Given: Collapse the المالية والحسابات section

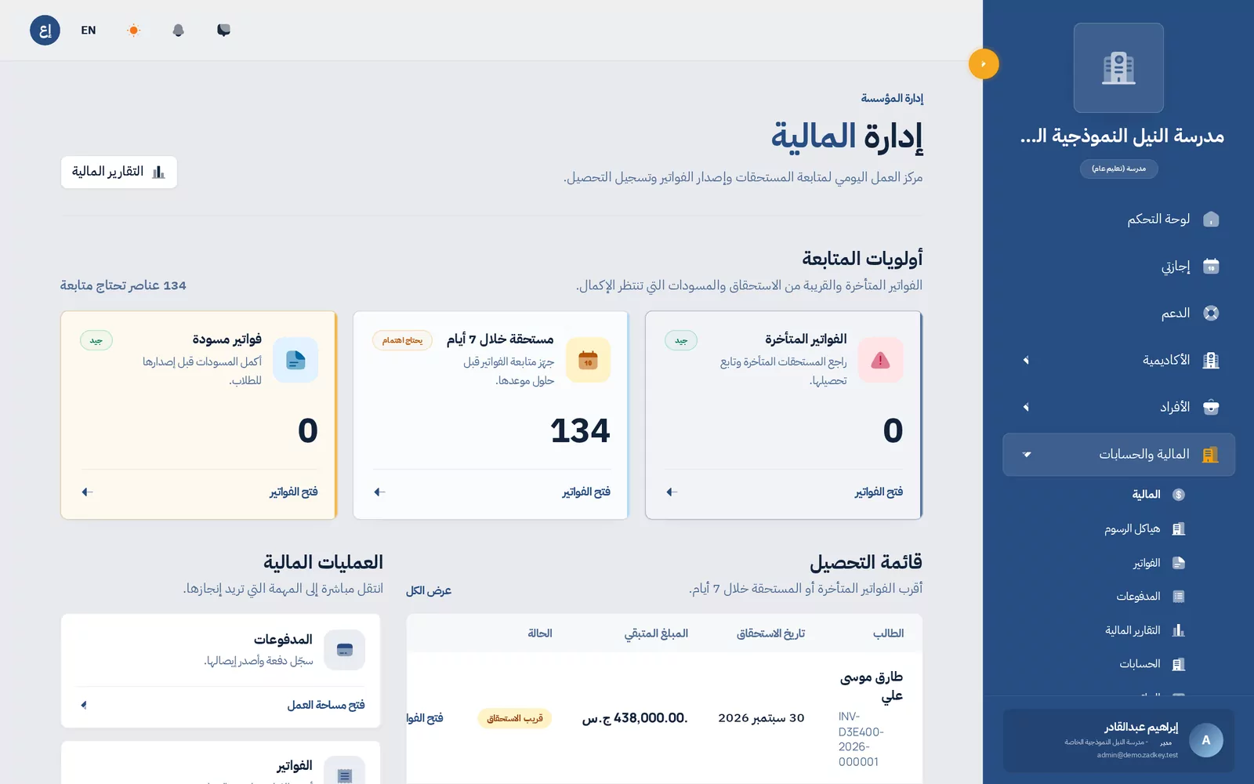Looking at the screenshot, I should [1118, 455].
